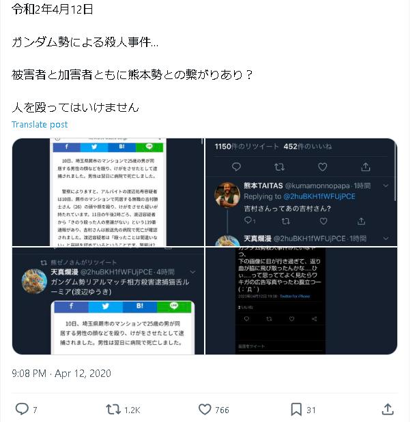Screen dimensions: 417x422
Task: Like the post via the heart icon with 766
Action: click(205, 410)
